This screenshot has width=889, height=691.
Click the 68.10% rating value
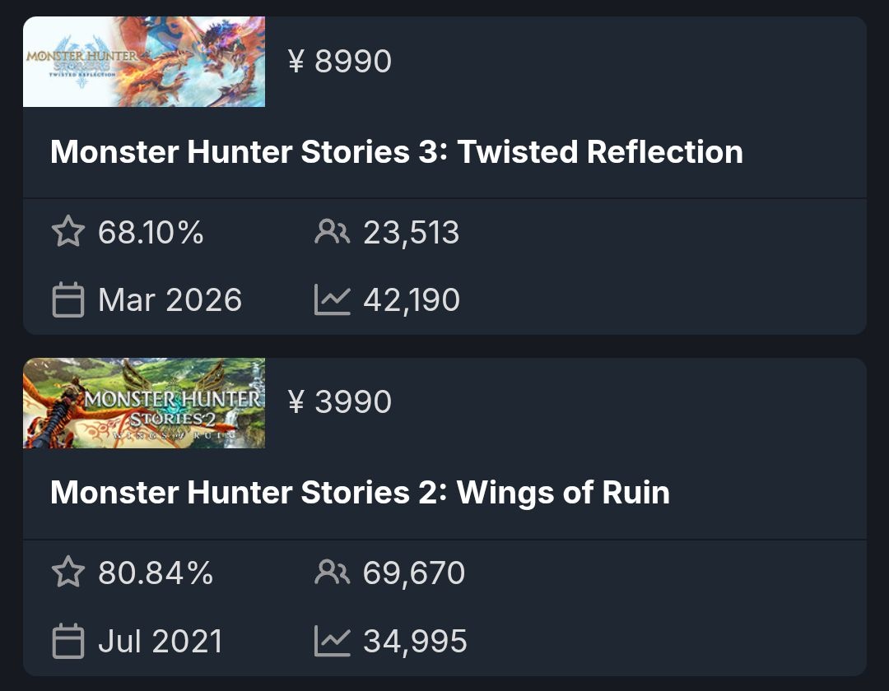point(151,233)
